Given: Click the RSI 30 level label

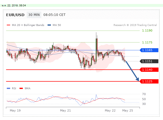Looking at the screenshot, I should coord(144,104).
